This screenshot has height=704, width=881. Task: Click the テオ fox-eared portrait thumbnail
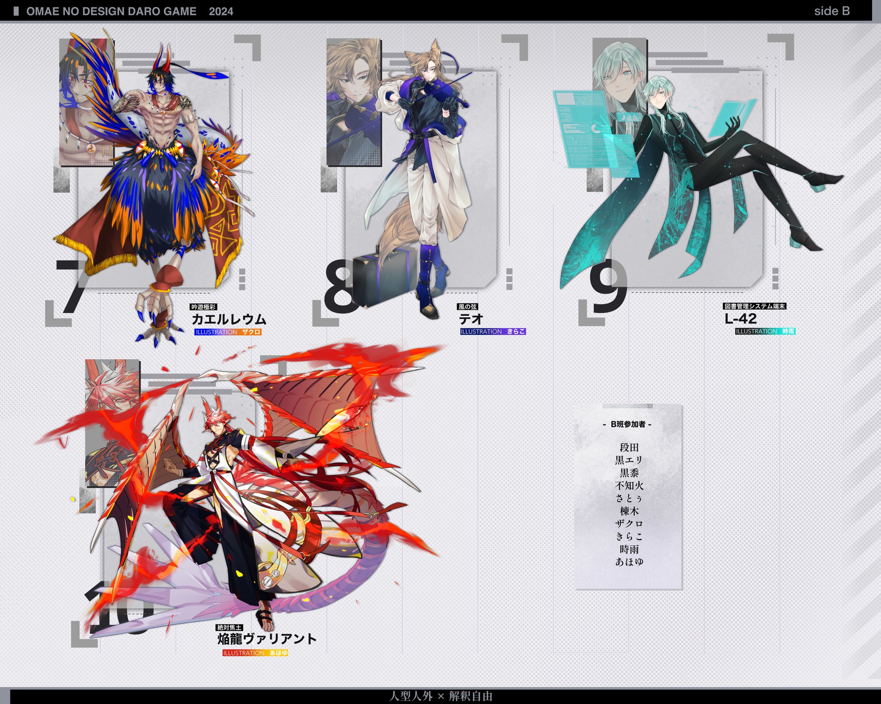[354, 102]
